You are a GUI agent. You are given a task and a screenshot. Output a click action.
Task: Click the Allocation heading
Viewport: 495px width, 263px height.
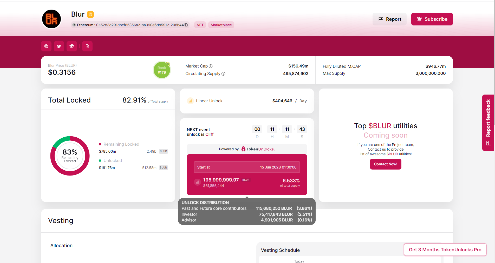61,246
